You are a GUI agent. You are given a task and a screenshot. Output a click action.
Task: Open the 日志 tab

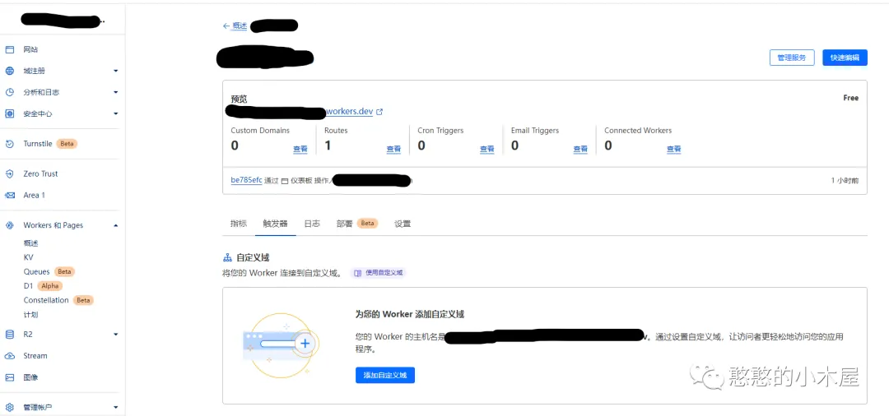click(x=312, y=224)
